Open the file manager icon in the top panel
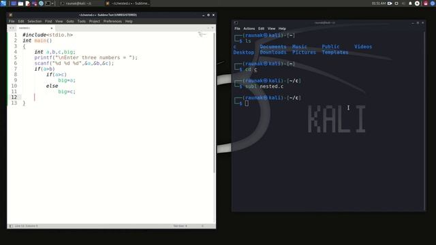The width and height of the screenshot is (436, 245). click(21, 3)
